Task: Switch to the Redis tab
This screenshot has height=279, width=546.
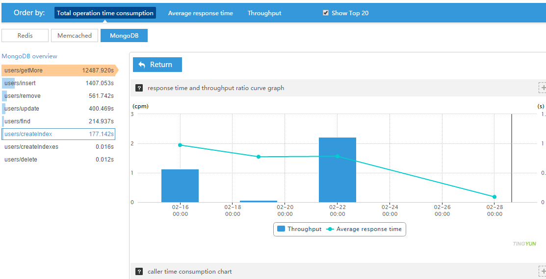Action: click(x=25, y=36)
